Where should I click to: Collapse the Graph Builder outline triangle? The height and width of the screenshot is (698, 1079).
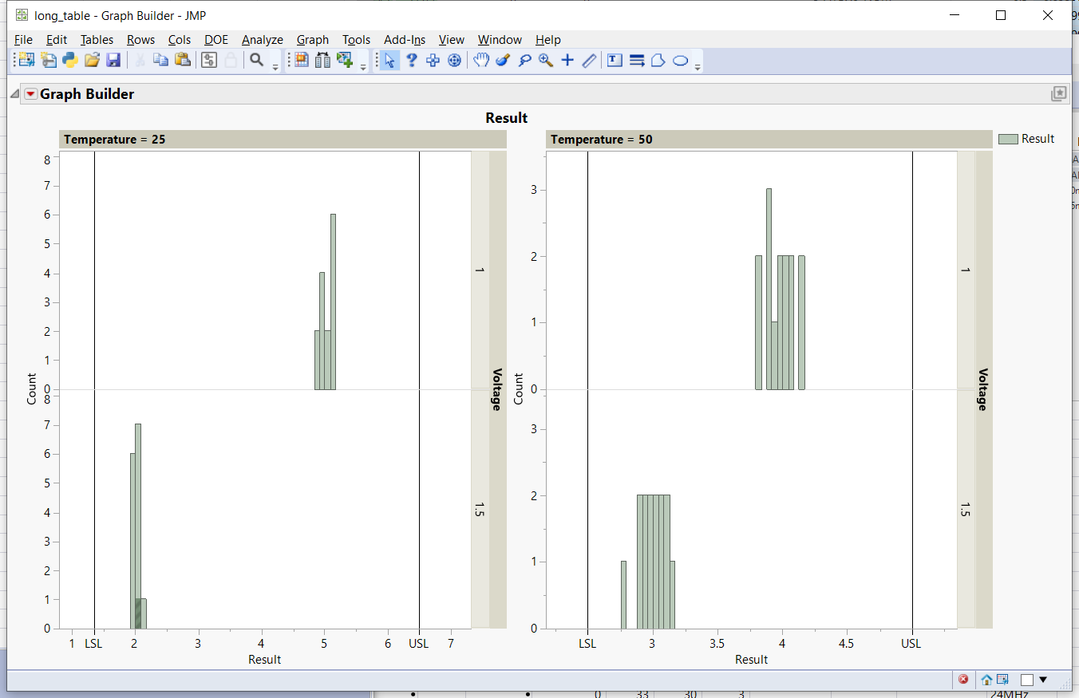pyautogui.click(x=15, y=94)
